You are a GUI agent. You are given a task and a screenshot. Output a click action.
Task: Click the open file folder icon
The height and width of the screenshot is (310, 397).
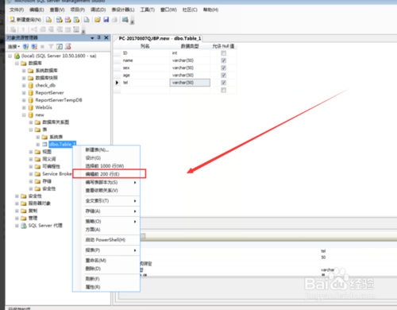click(x=98, y=20)
